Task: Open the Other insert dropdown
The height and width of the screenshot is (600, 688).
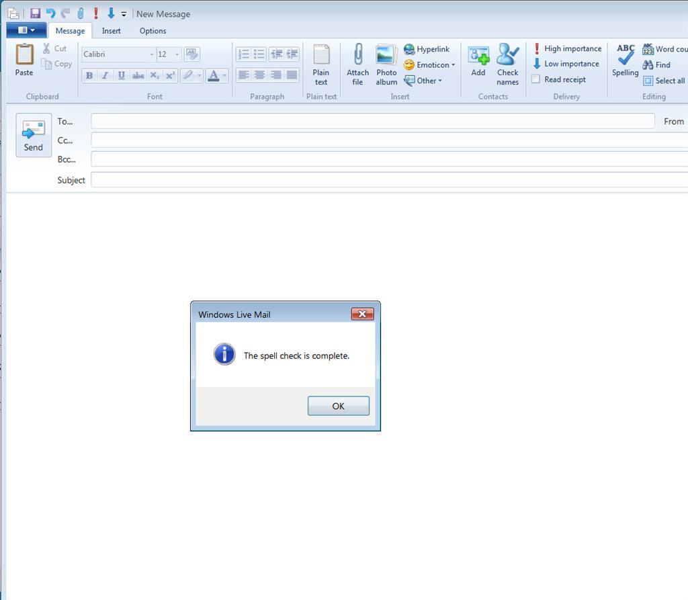Action: click(423, 81)
